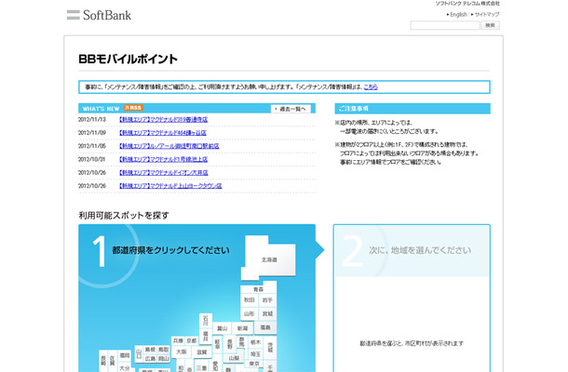This screenshot has width=568, height=372.
Task: Click the 検索 search button
Action: coord(490,25)
